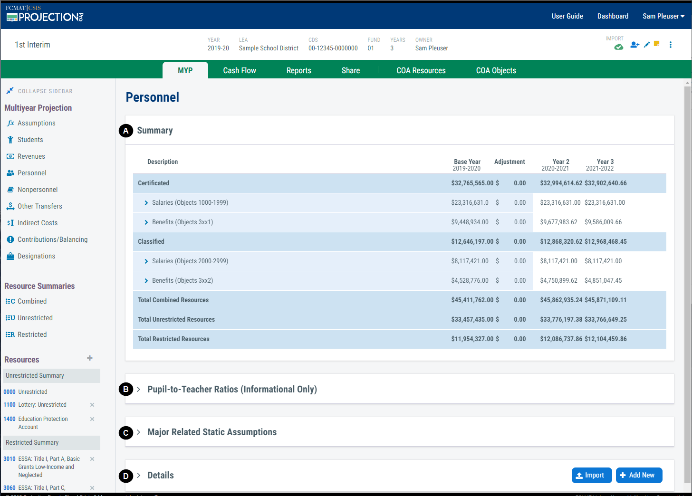The width and height of the screenshot is (692, 496).
Task: Expand Major Related Static Assumptions section
Action: click(138, 432)
